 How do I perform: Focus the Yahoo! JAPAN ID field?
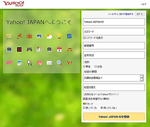pyautogui.click(x=114, y=22)
